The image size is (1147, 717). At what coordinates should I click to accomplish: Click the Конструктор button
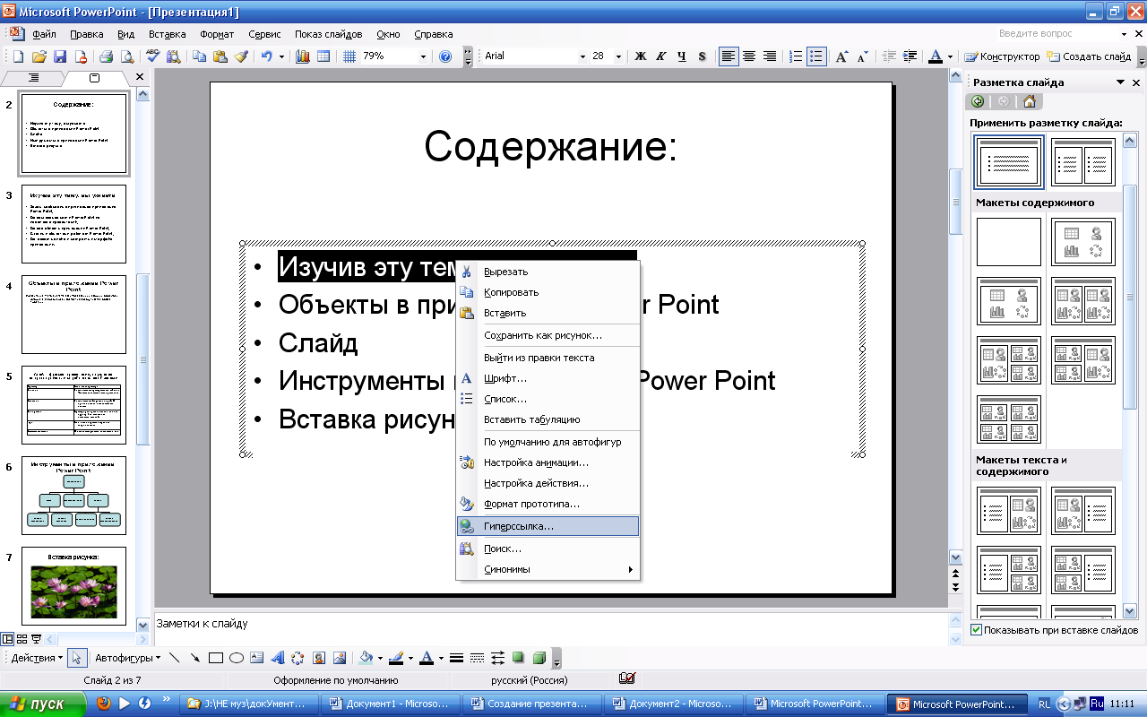coord(1002,56)
